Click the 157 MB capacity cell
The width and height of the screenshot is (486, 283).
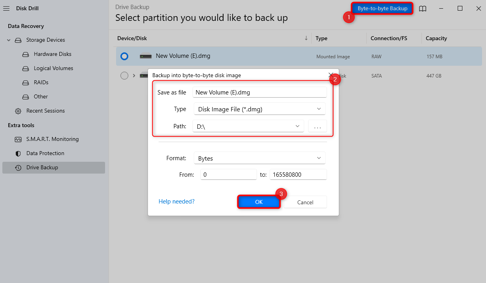point(434,57)
